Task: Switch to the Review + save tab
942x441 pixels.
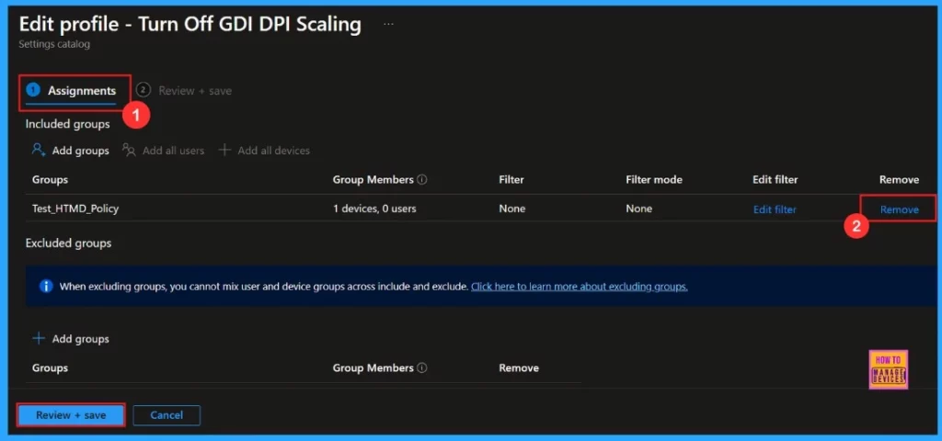Action: [195, 91]
